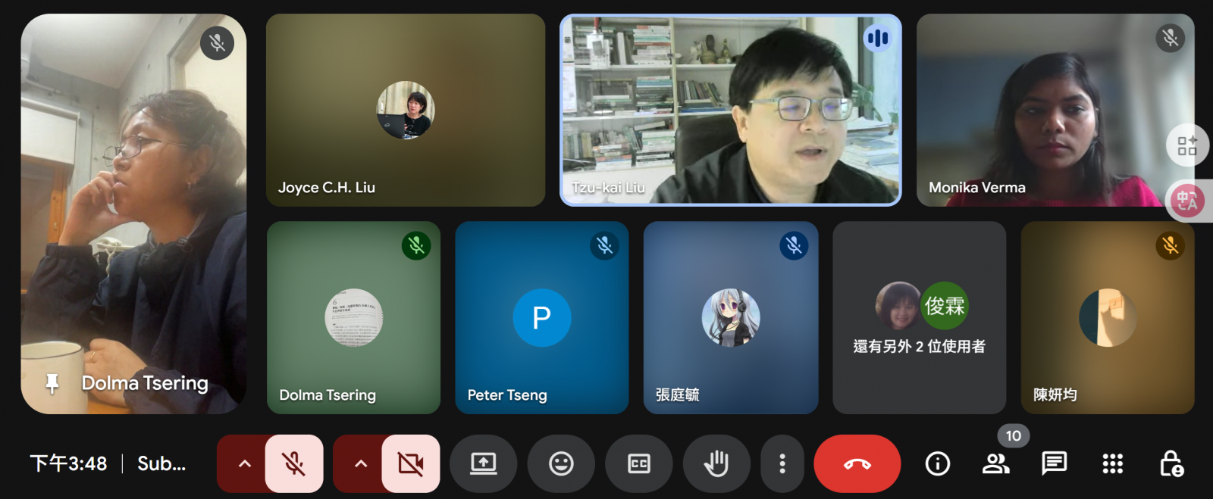Open meeting details info icon

(938, 463)
